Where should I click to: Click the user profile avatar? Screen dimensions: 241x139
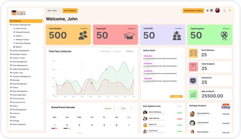(x=217, y=10)
